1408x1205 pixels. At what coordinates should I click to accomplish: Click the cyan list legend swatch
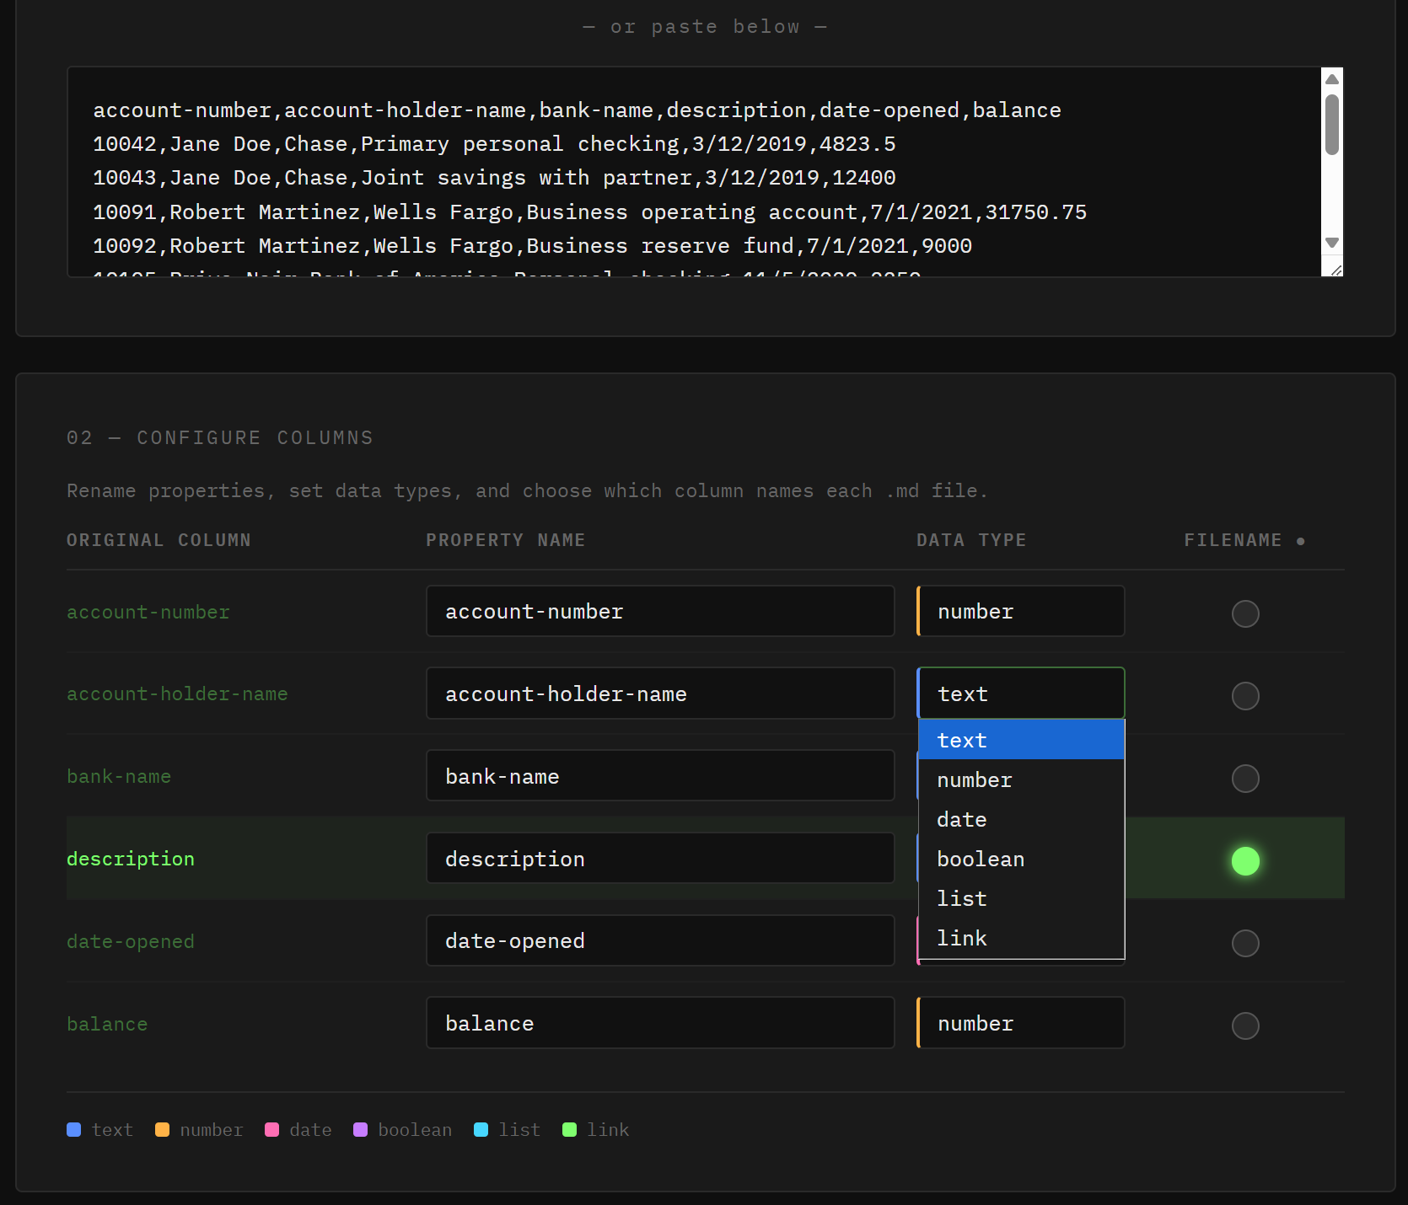tap(481, 1130)
